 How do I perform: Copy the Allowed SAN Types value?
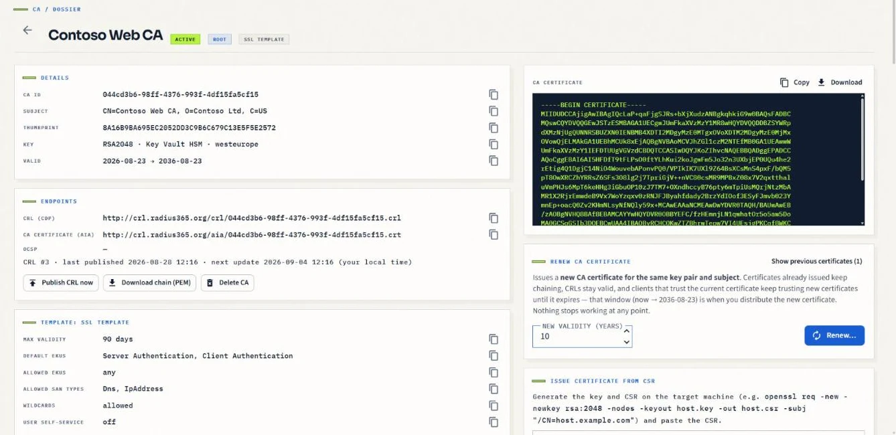pos(494,389)
